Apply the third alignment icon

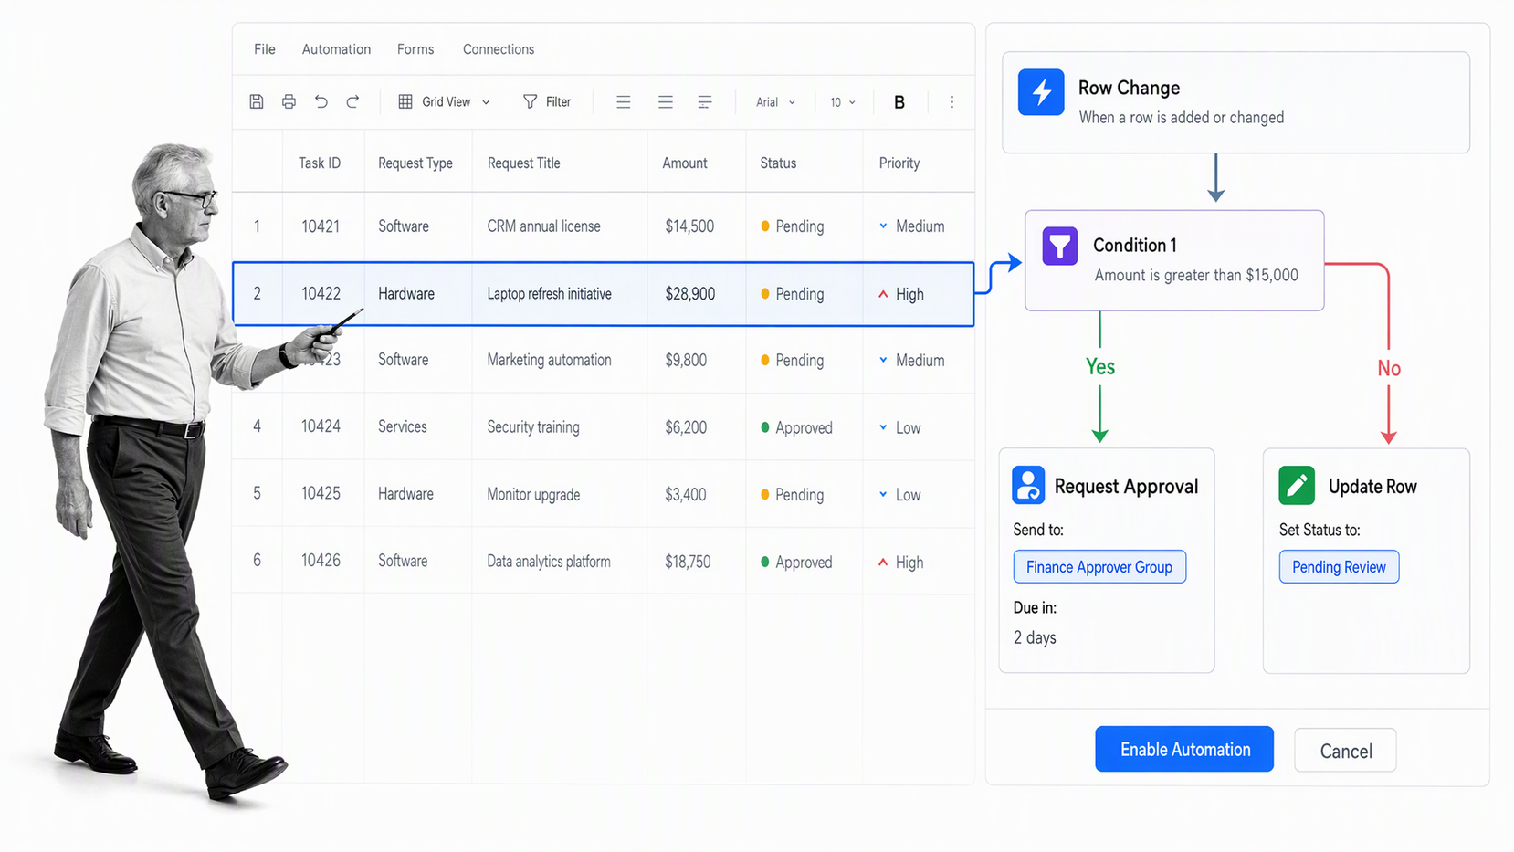click(x=705, y=102)
